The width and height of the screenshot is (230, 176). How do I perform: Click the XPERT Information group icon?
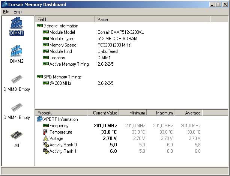point(39,119)
